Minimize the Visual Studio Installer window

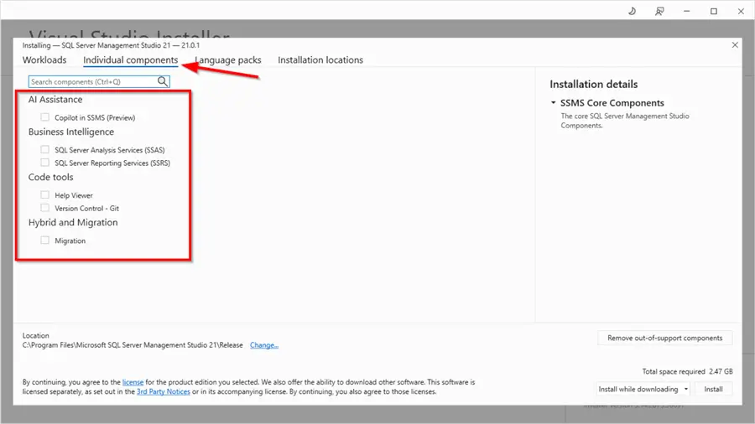(x=686, y=11)
